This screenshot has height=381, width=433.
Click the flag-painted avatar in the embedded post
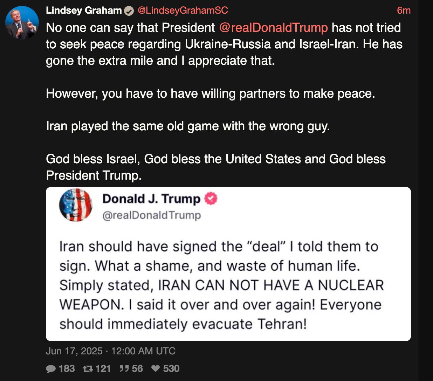(x=76, y=205)
